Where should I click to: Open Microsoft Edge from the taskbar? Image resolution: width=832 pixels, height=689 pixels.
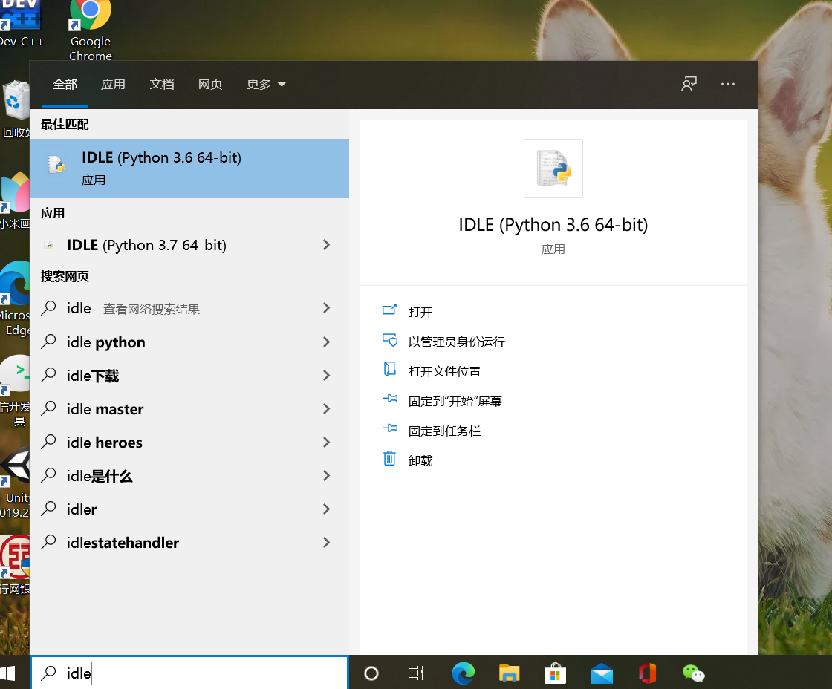click(x=464, y=673)
